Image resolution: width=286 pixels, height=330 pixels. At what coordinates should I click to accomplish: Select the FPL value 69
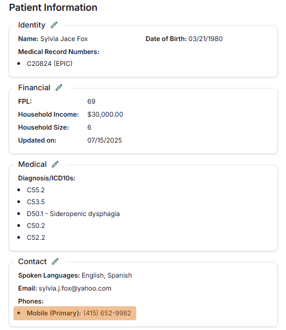[x=91, y=102]
